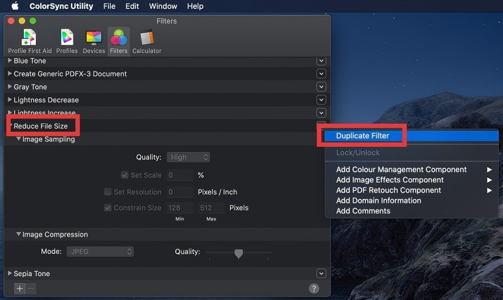Enable the Set Resolution checkbox

pyautogui.click(x=108, y=192)
